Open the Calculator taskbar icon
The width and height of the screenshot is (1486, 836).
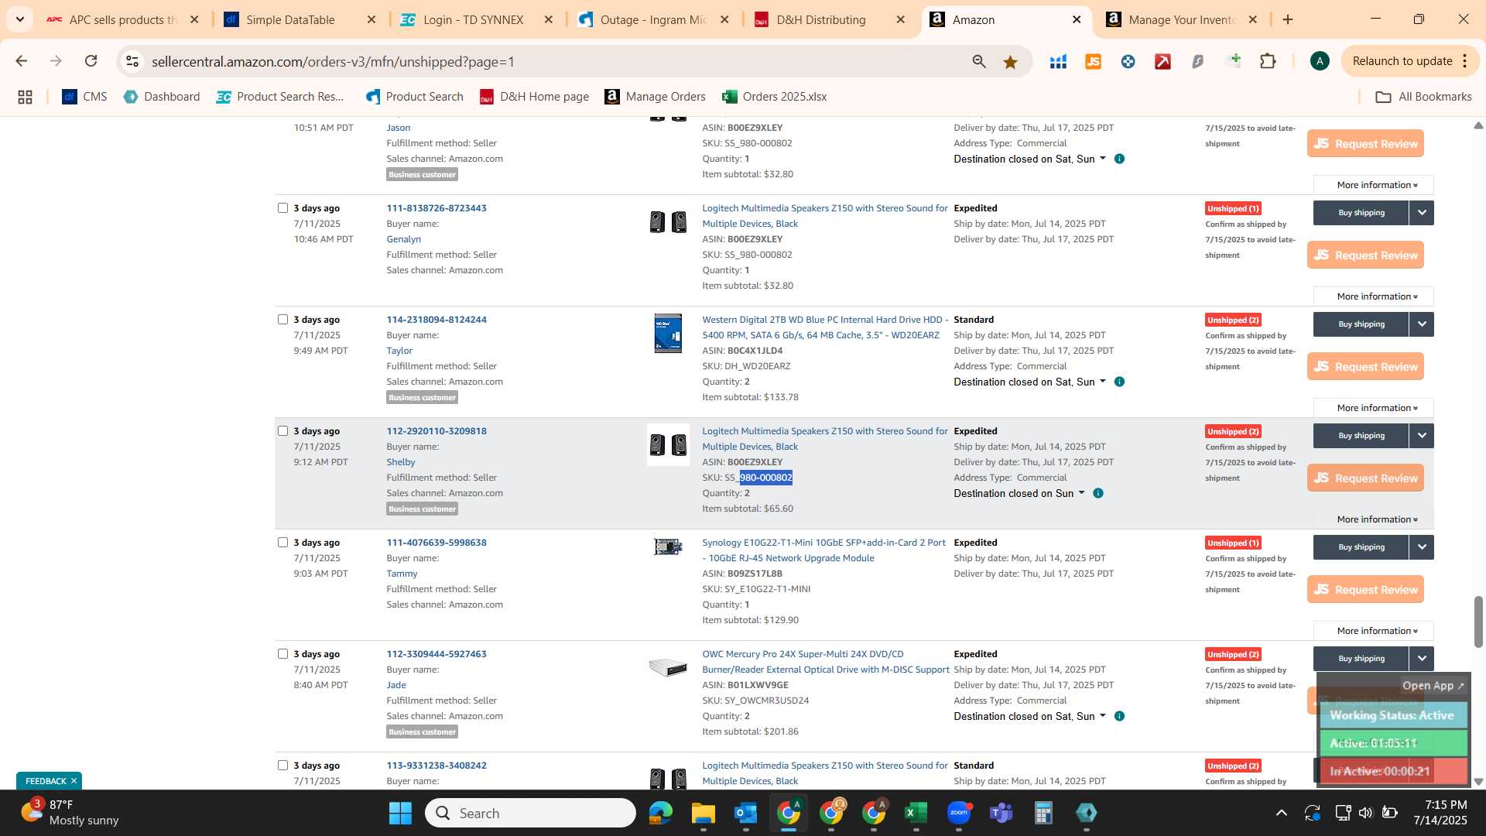1043,813
